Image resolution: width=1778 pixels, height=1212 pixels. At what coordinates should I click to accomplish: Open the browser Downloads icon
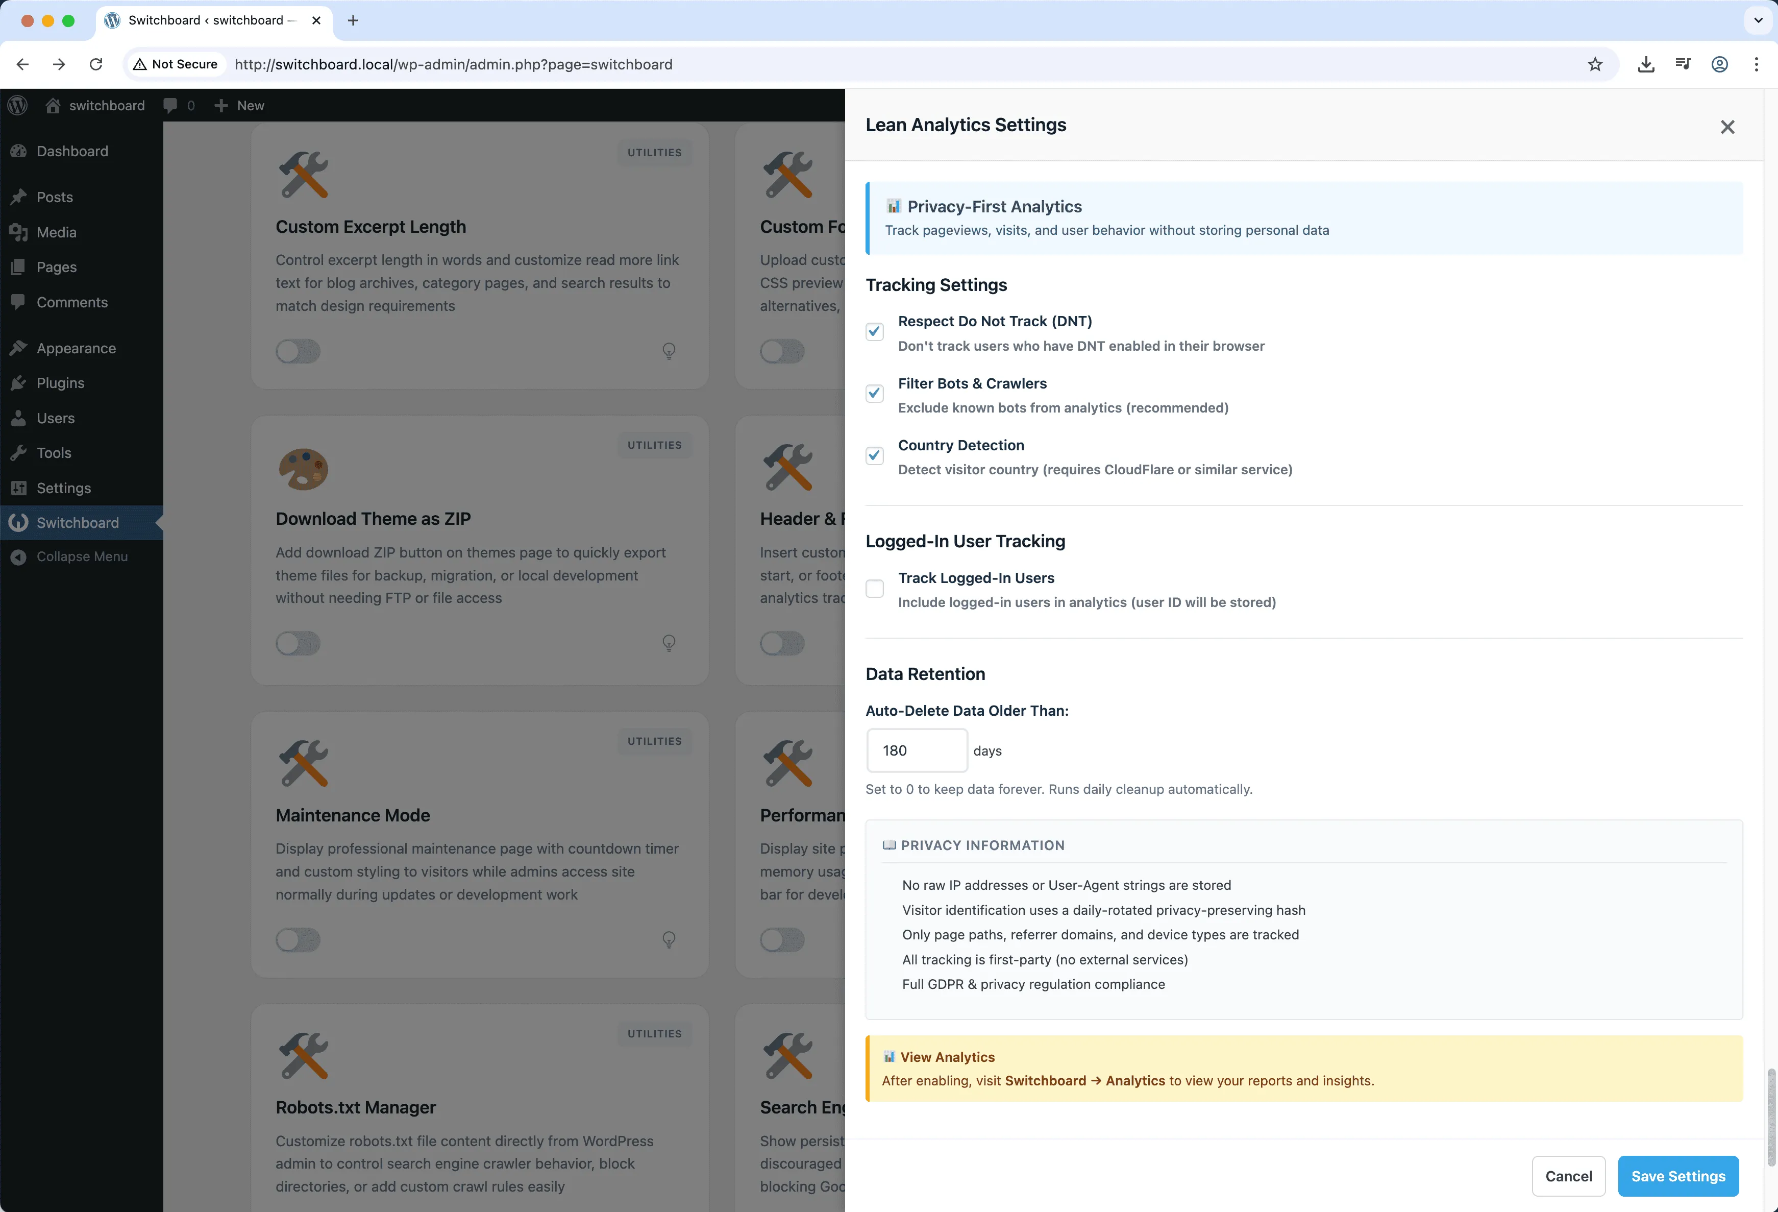pos(1646,64)
